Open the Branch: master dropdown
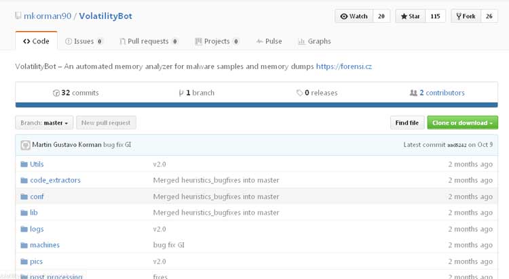Image resolution: width=509 pixels, height=279 pixels. (x=44, y=123)
